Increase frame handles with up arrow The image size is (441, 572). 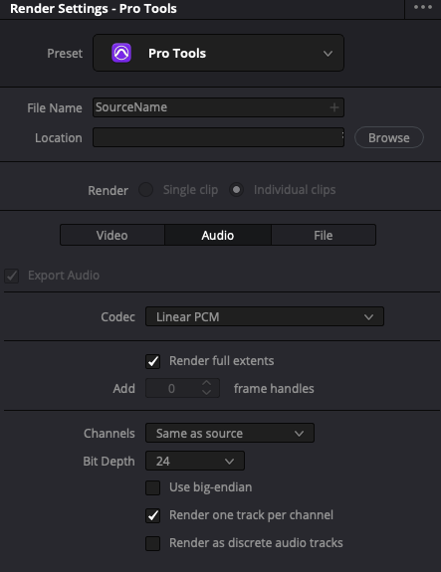(x=207, y=383)
